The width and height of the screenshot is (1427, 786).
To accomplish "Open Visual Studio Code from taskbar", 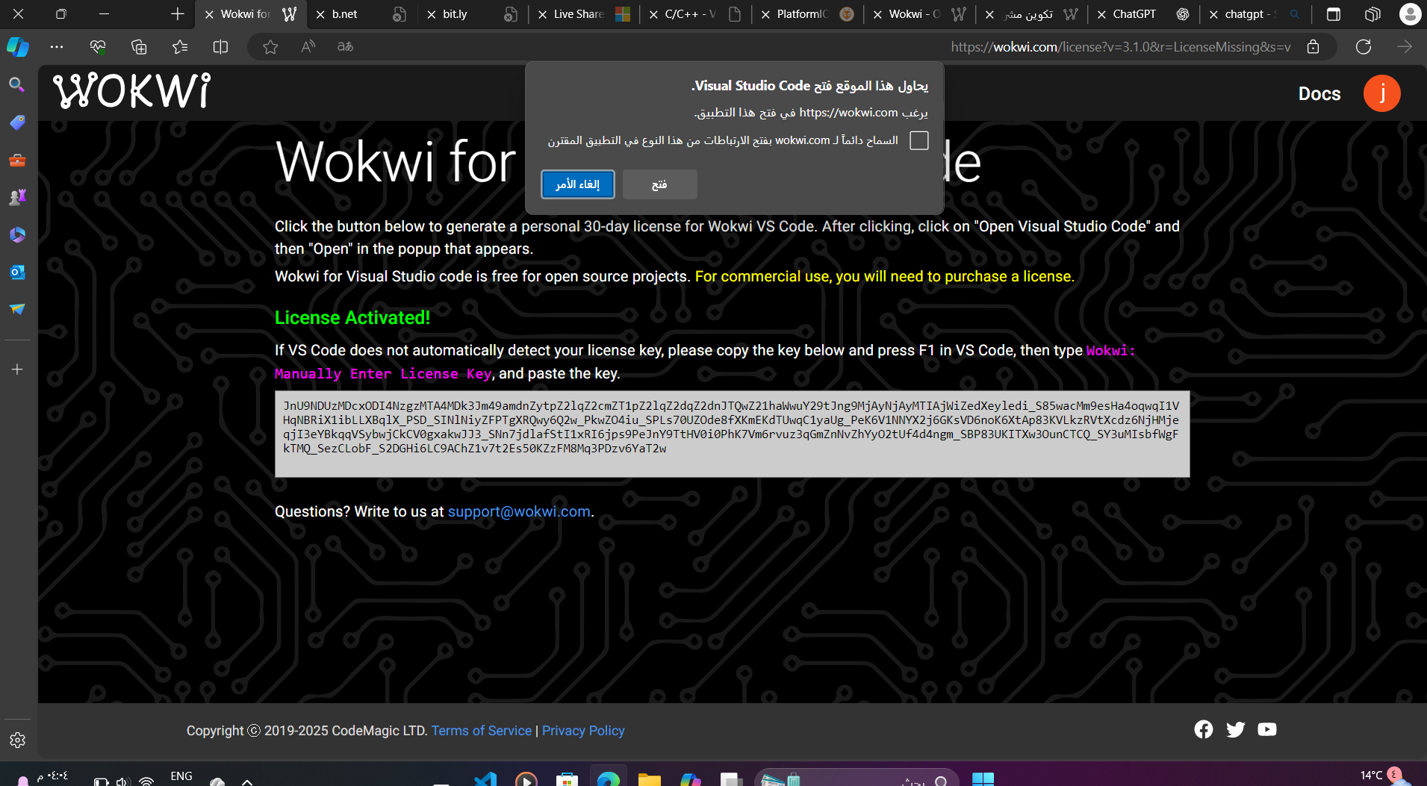I will tap(485, 779).
